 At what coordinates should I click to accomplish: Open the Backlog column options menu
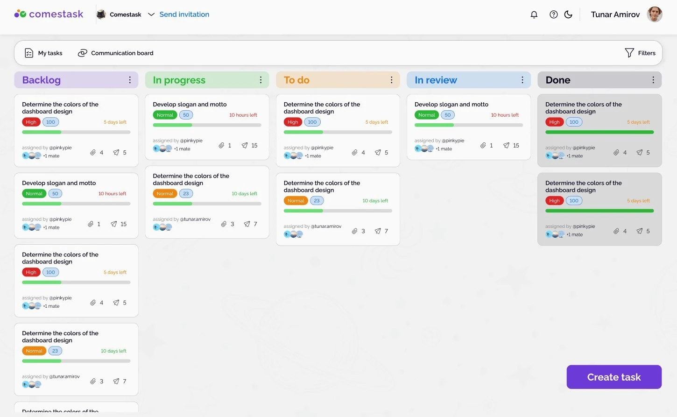point(130,80)
